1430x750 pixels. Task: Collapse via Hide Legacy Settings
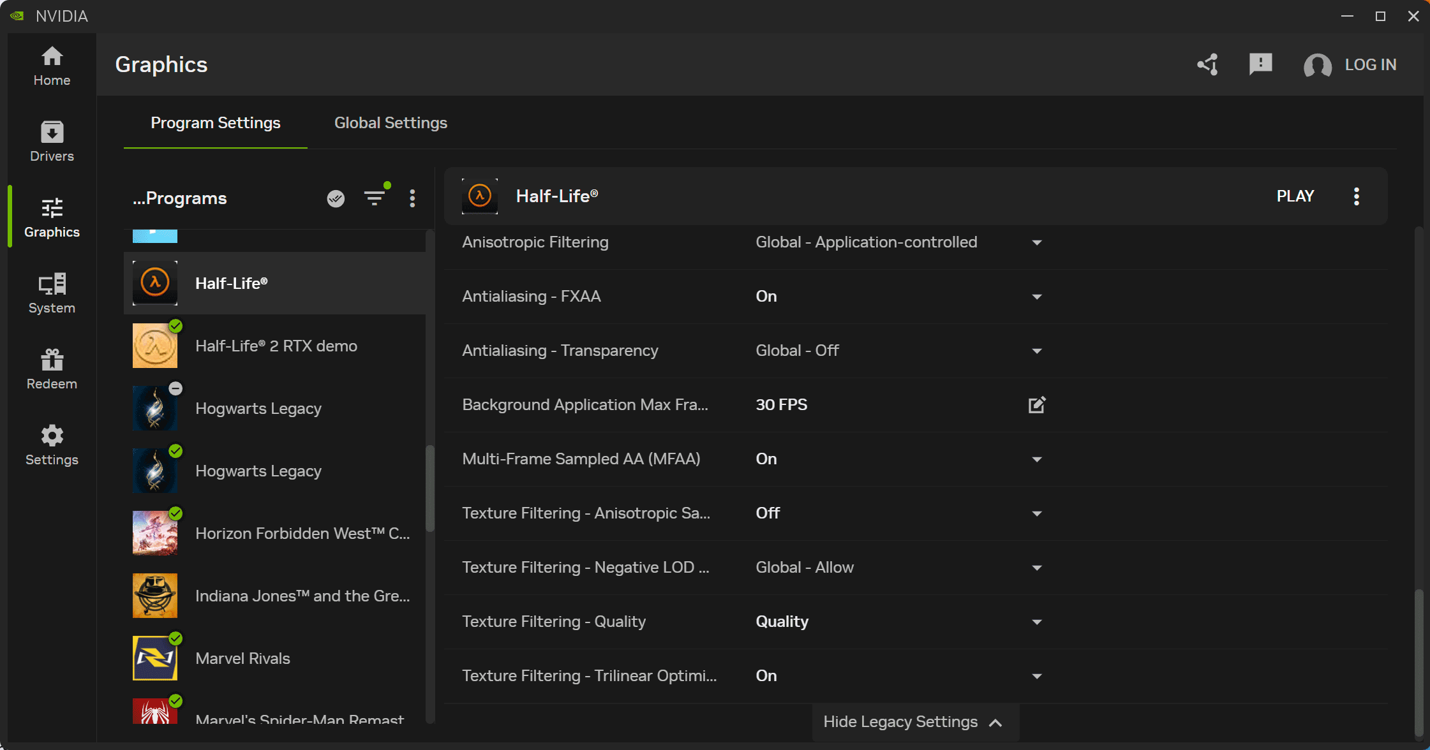[x=914, y=722]
